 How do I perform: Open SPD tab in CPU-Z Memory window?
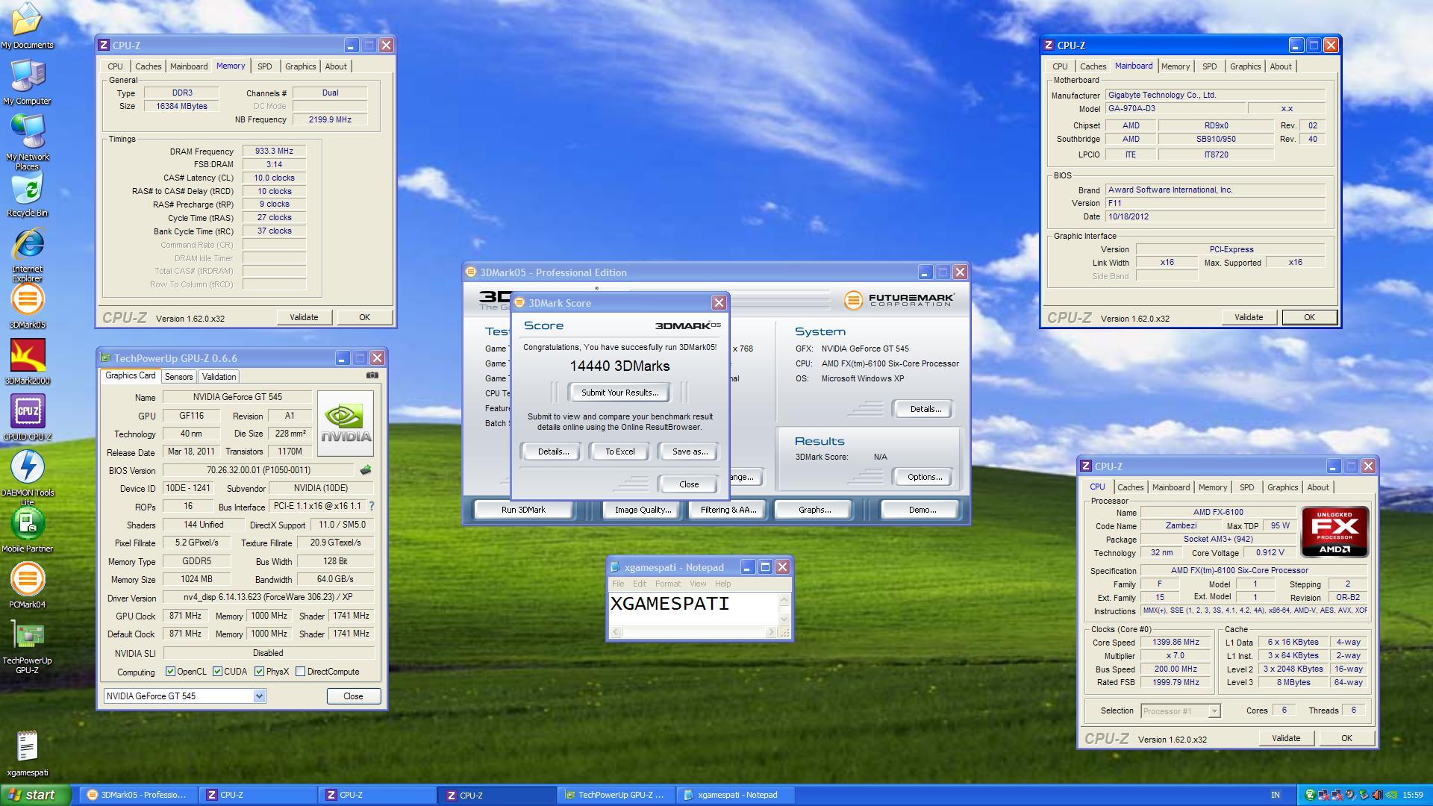[264, 66]
